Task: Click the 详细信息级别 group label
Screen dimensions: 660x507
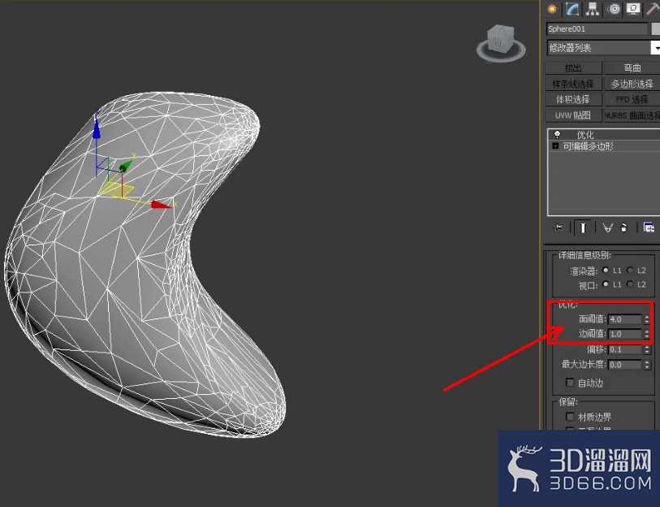Action: (585, 255)
